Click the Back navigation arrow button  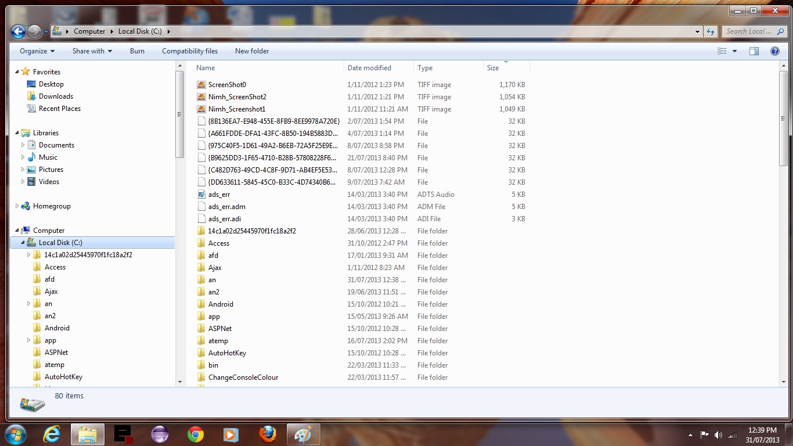pyautogui.click(x=18, y=31)
